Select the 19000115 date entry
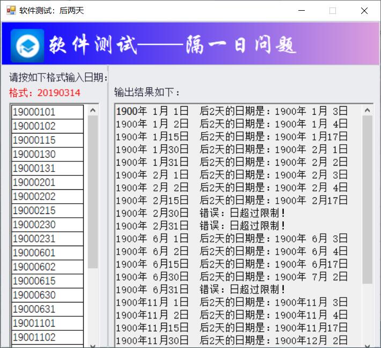Image resolution: width=381 pixels, height=348 pixels. click(x=47, y=140)
